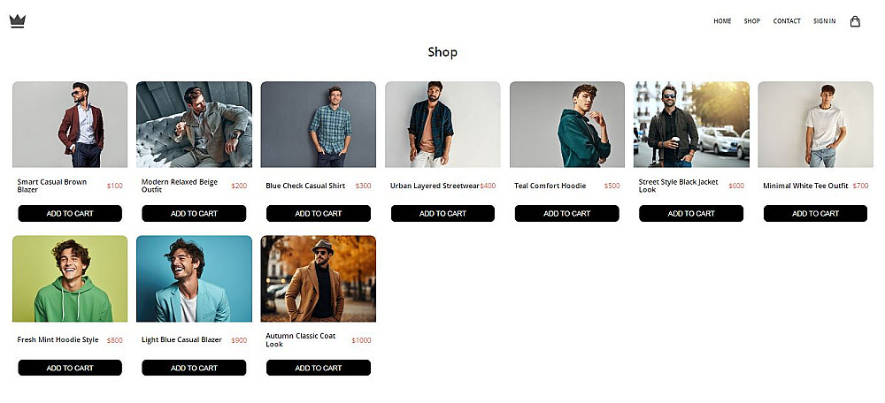The width and height of the screenshot is (885, 403).
Task: Click the crown logo icon
Action: click(18, 21)
